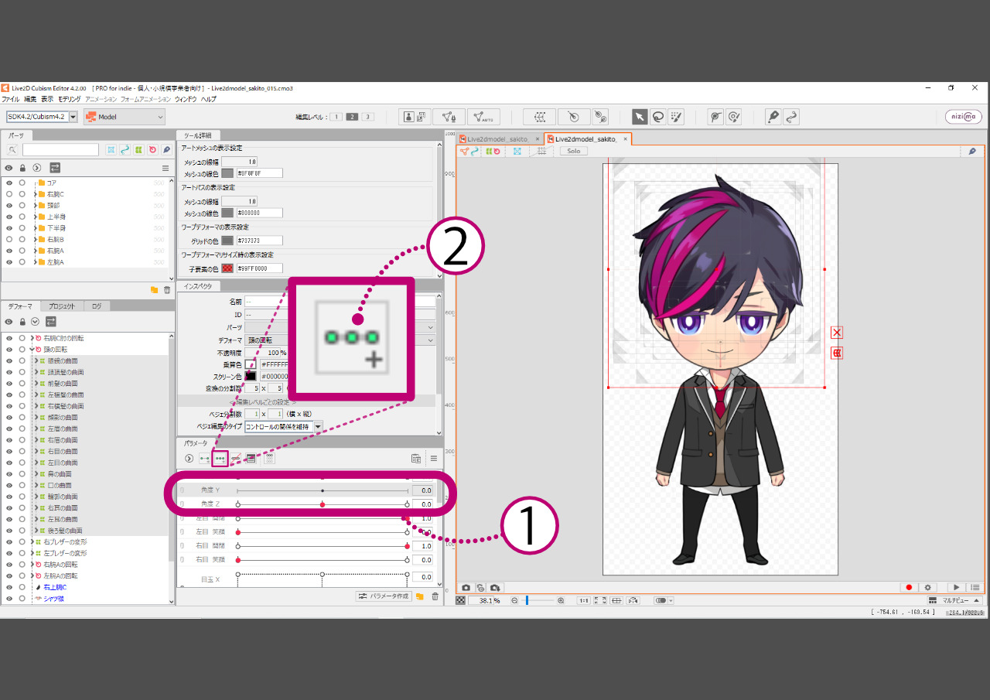
Task: Click the new folder icon in Parts palette
Action: [154, 289]
